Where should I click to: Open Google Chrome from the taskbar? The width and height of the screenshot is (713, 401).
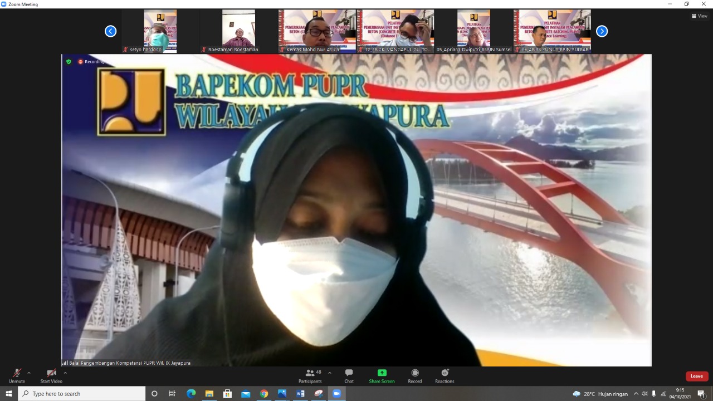264,394
